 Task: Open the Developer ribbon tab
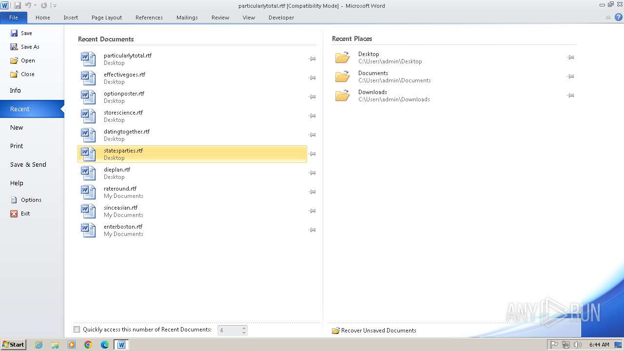(281, 18)
